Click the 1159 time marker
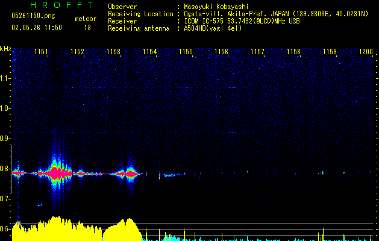Image resolution: width=379 pixels, height=241 pixels. (330, 52)
